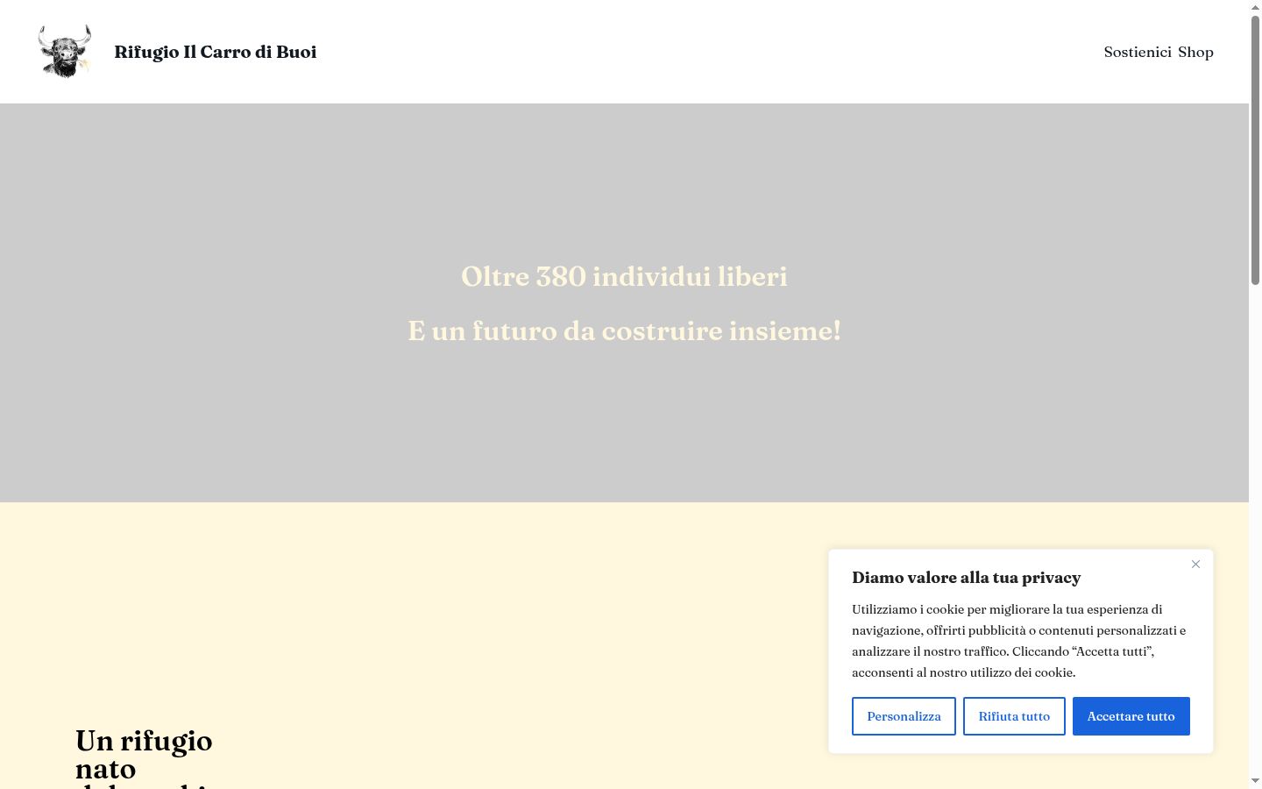Viewport: 1262px width, 789px height.
Task: Click the scrollbar down arrow
Action: 1255,781
